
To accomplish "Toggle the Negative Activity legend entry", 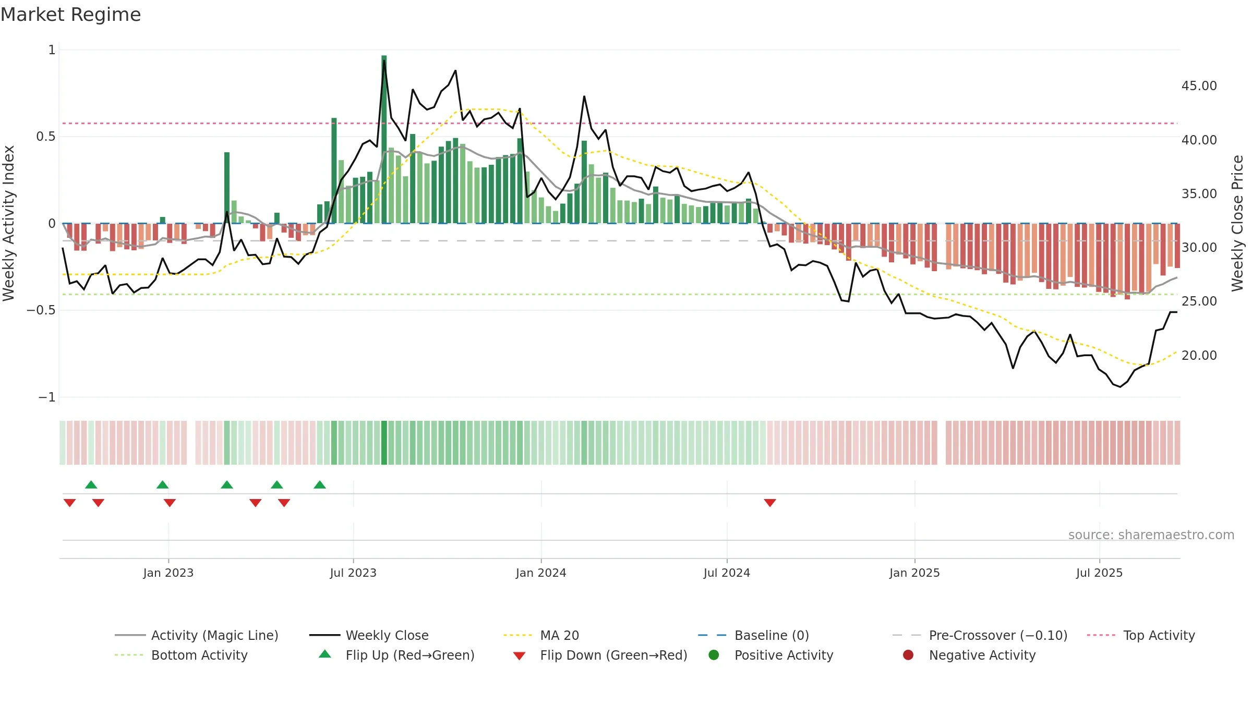I will (969, 655).
